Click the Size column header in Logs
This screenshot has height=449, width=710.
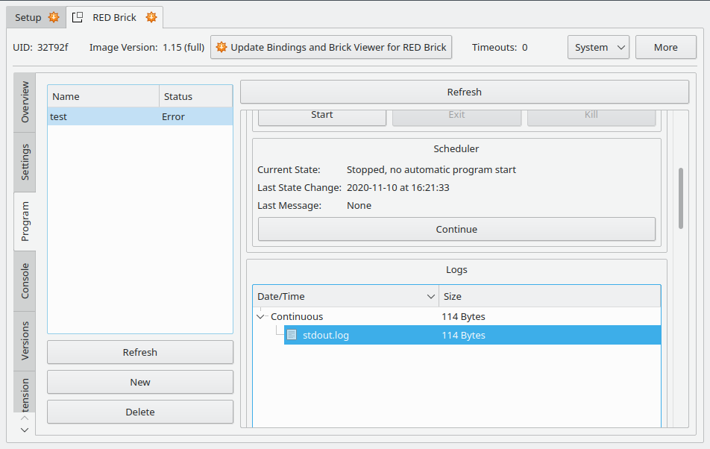point(549,296)
